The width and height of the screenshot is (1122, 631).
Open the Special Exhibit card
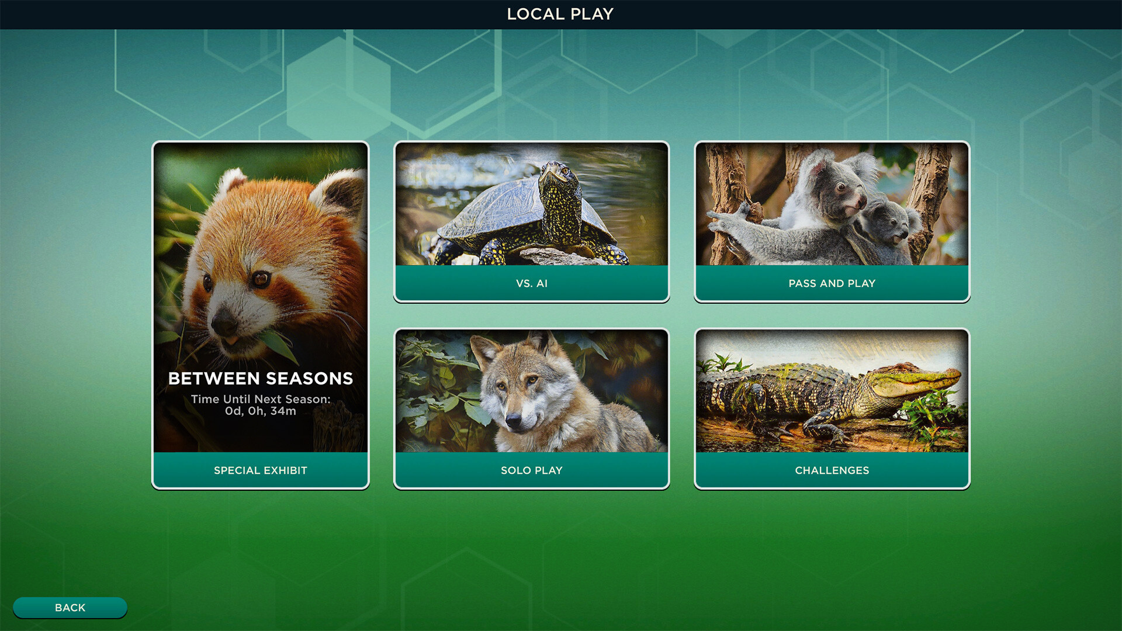261,315
